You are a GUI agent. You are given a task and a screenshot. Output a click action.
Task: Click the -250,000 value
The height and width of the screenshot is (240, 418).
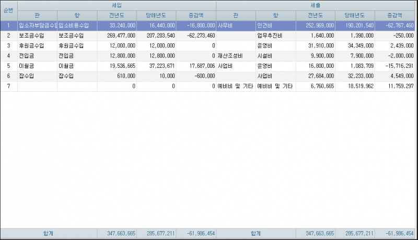pos(403,35)
